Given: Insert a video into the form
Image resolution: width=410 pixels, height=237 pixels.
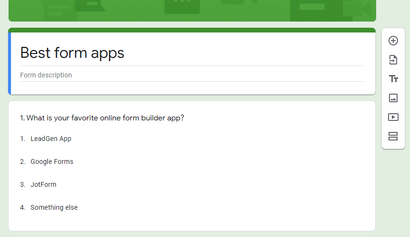Looking at the screenshot, I should pos(393,117).
